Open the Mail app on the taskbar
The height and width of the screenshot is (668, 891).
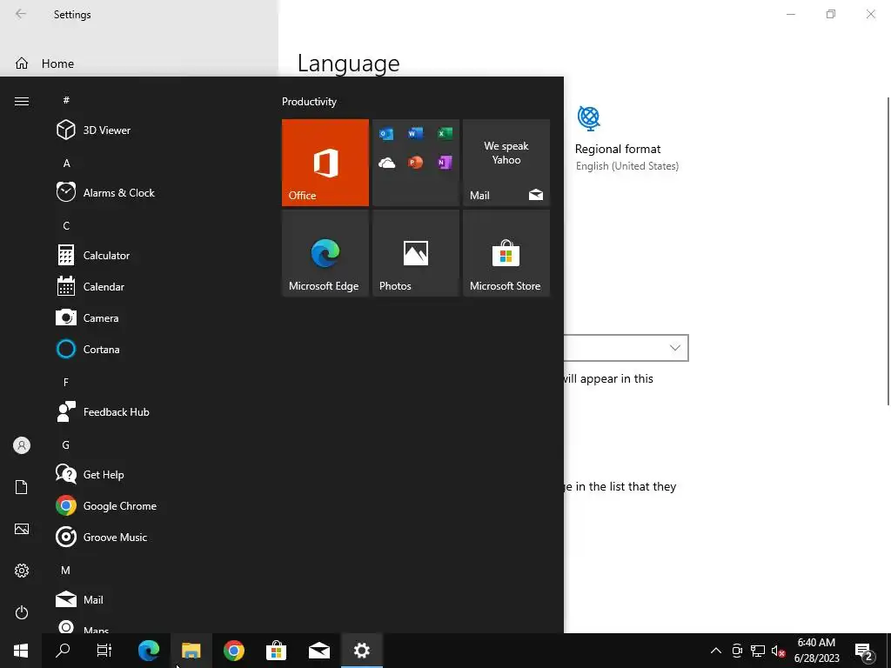318,651
